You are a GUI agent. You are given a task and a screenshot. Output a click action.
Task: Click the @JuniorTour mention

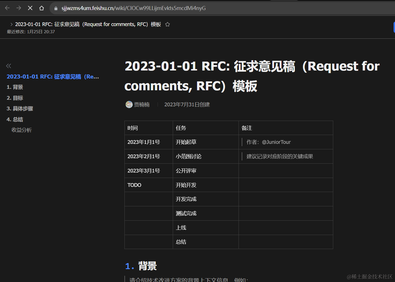pyautogui.click(x=276, y=142)
